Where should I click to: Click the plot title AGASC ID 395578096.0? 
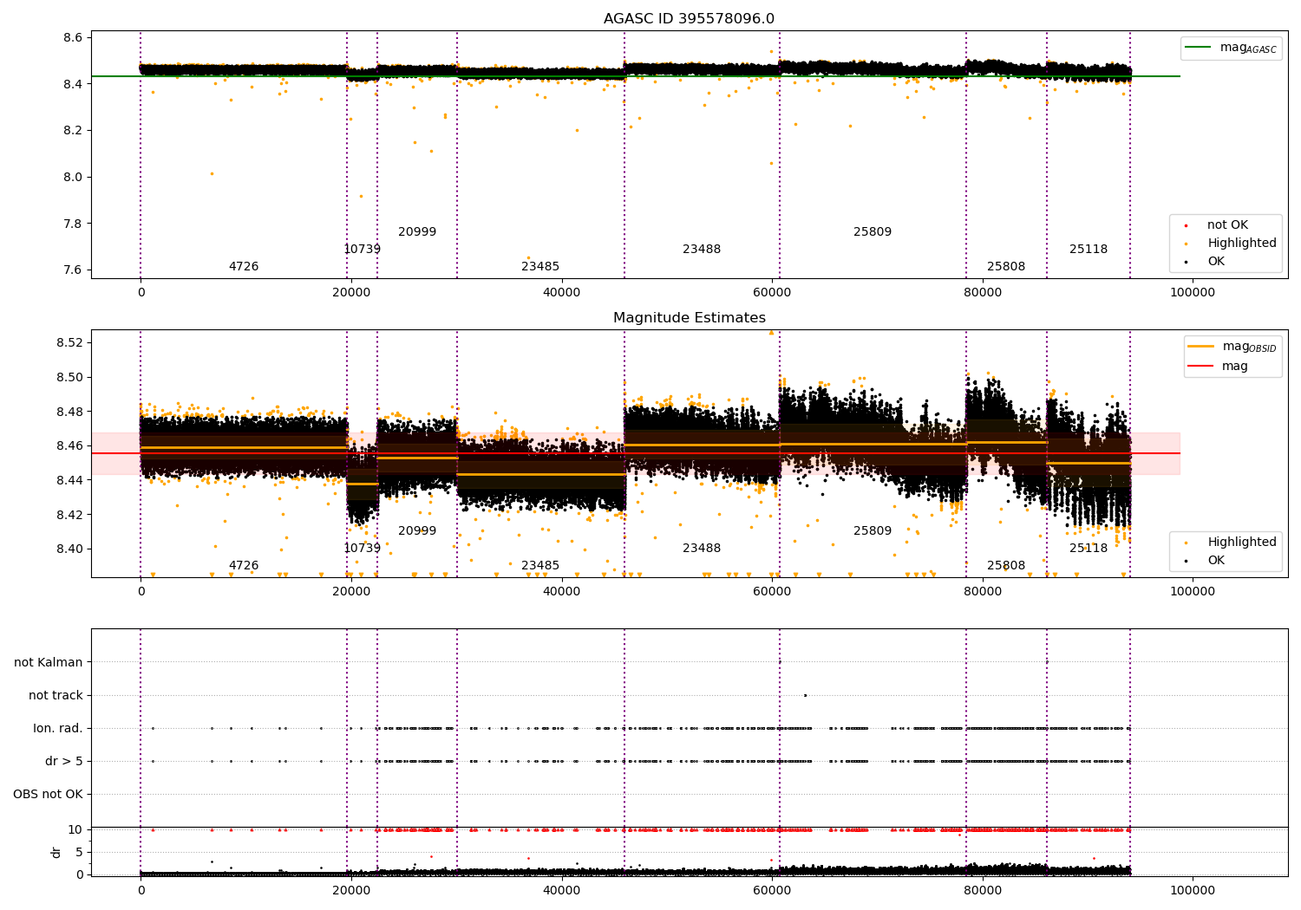[689, 19]
